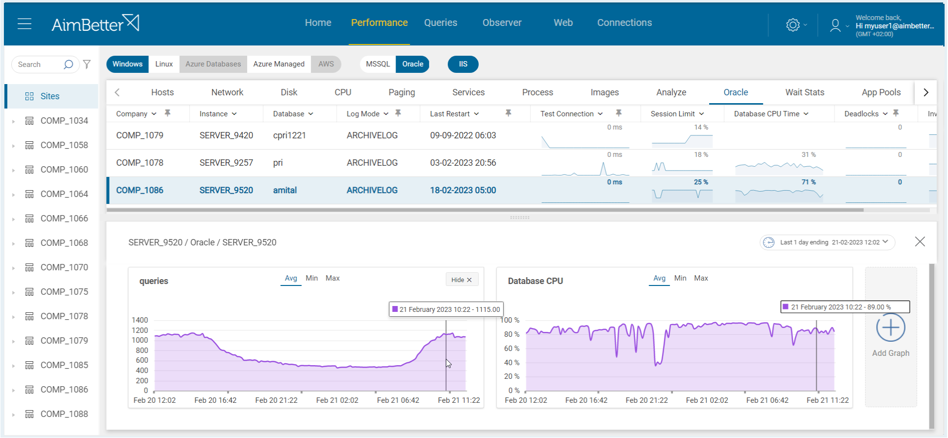
Task: Pin the Log Mode column
Action: [x=398, y=113]
